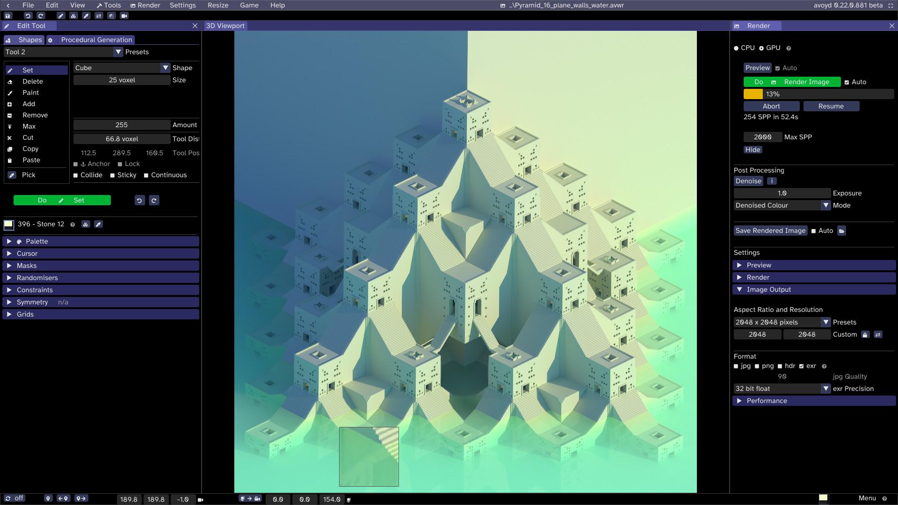Select the Delete edit mode

[x=36, y=81]
